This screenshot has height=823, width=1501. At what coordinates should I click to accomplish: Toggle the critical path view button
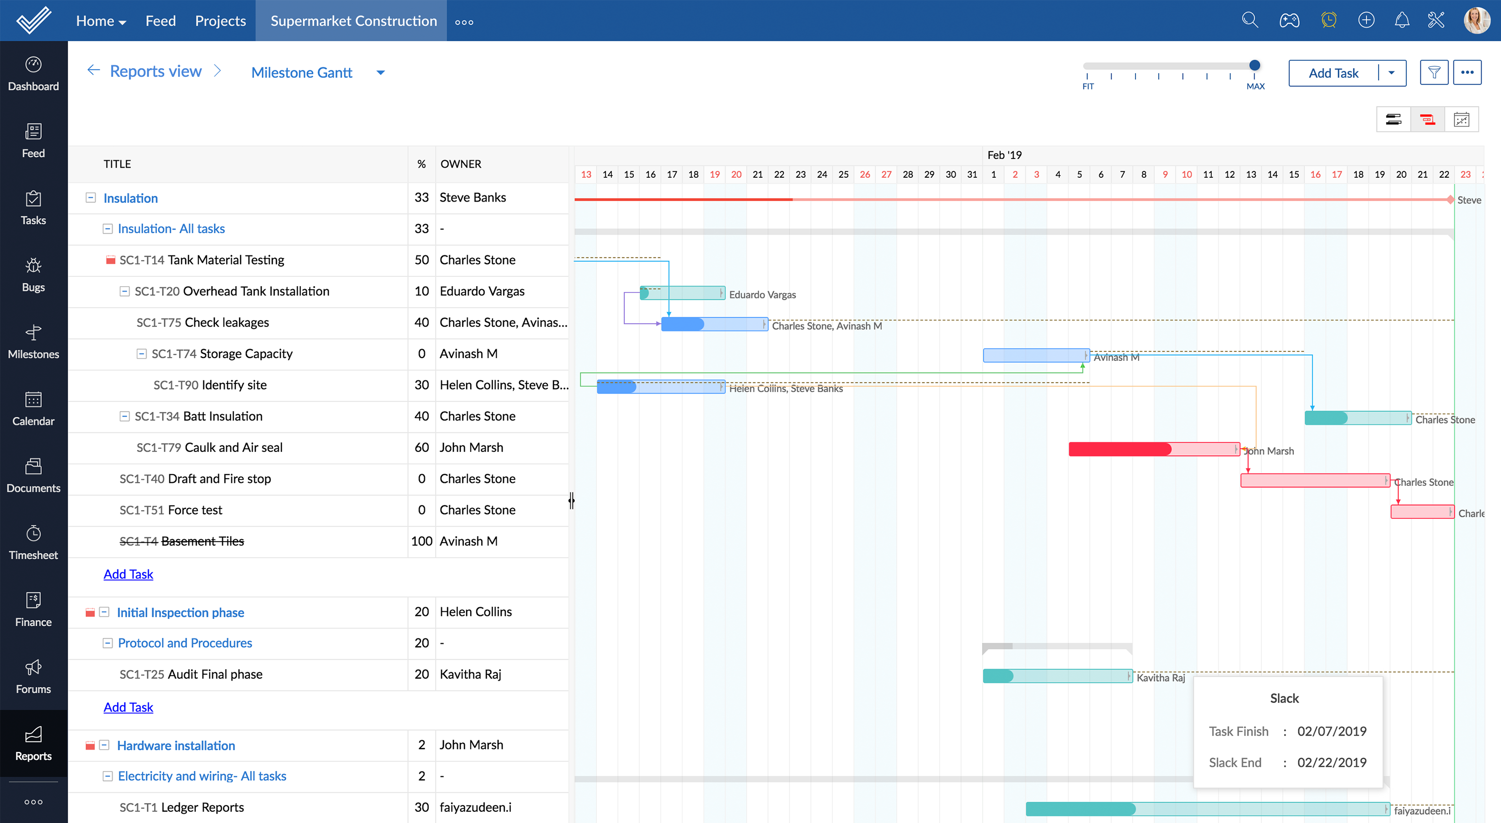pyautogui.click(x=1427, y=120)
